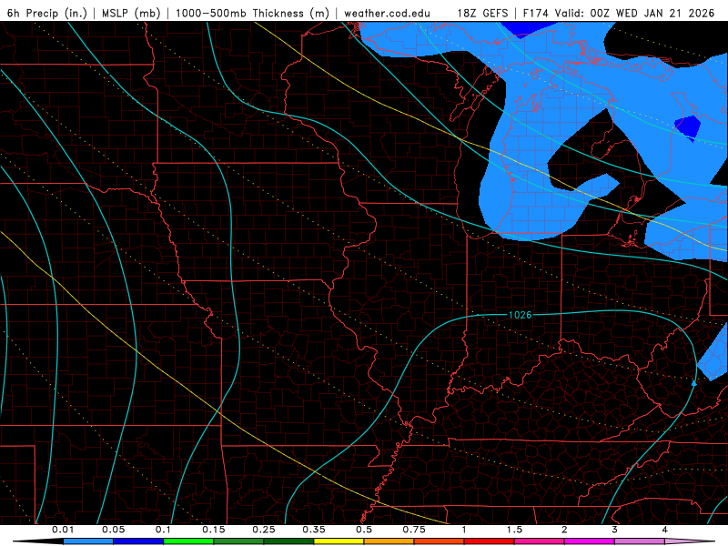Click the 0.15 legend value label
Viewport: 728px width, 546px height.
[214, 530]
